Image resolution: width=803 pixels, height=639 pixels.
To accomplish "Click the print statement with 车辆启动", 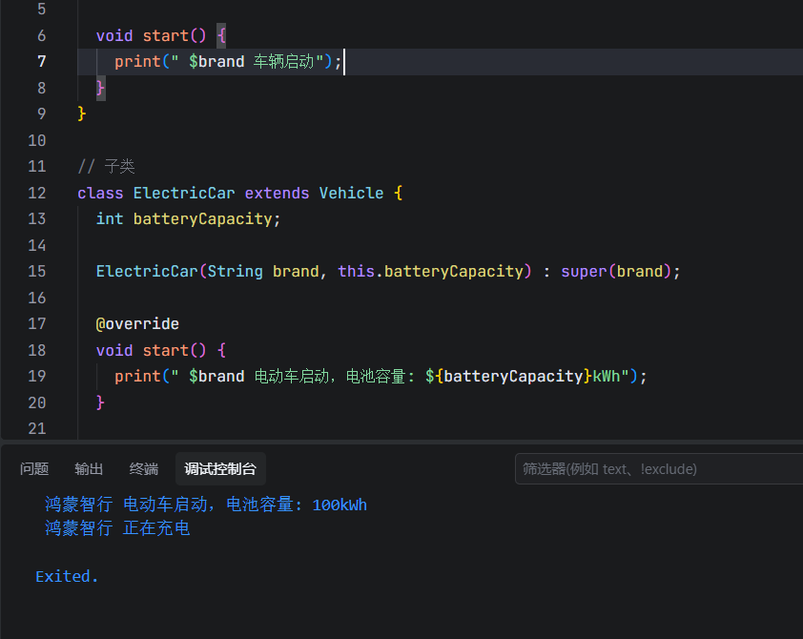I will (228, 61).
